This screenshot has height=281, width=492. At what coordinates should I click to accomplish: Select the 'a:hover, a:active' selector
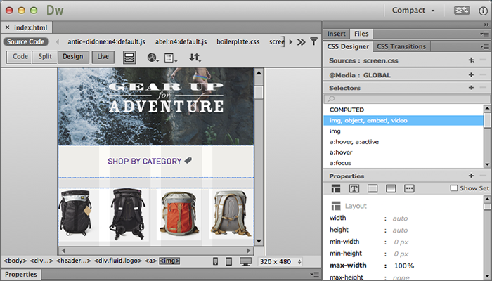tap(354, 142)
